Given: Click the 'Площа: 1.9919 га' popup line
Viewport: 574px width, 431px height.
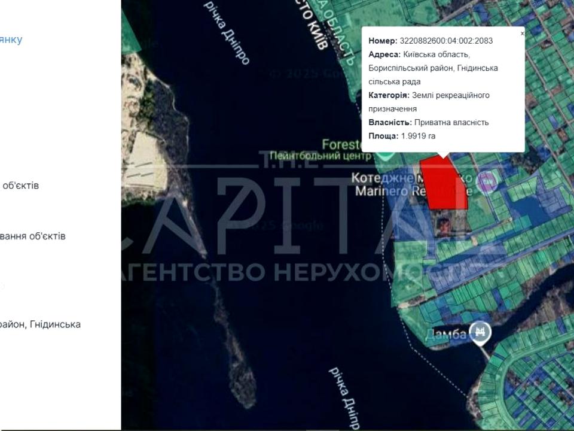Looking at the screenshot, I should (402, 136).
